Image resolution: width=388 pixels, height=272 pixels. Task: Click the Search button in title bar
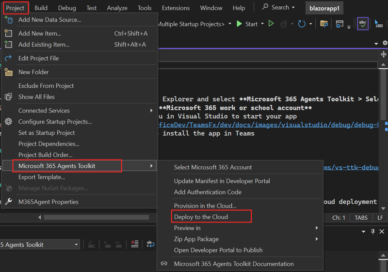[x=278, y=7]
